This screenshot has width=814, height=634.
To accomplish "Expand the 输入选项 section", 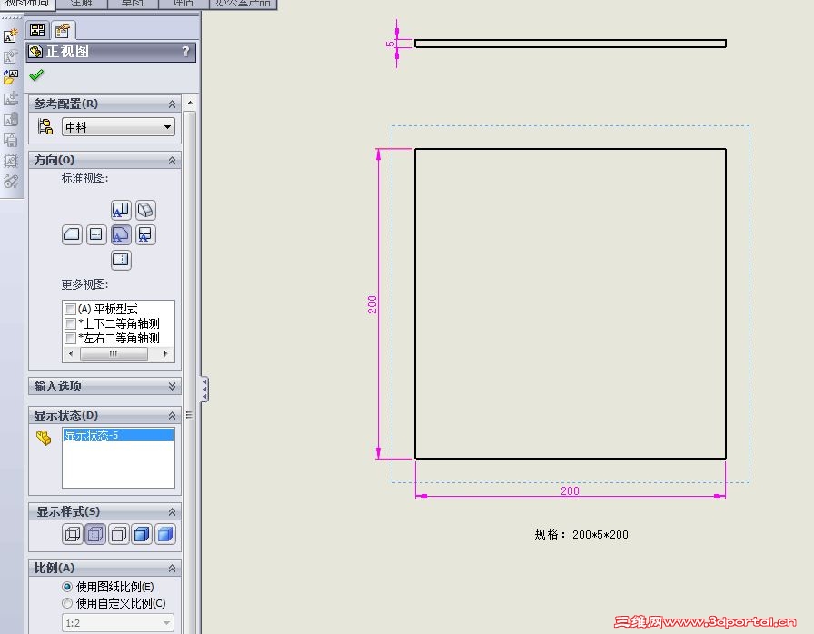I will pyautogui.click(x=172, y=387).
